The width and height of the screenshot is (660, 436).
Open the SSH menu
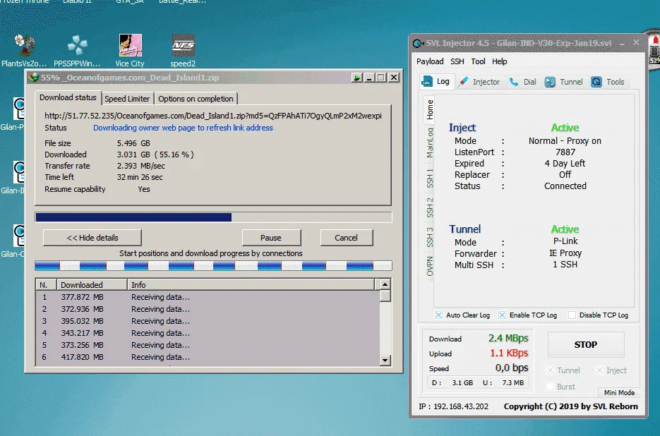coord(457,61)
